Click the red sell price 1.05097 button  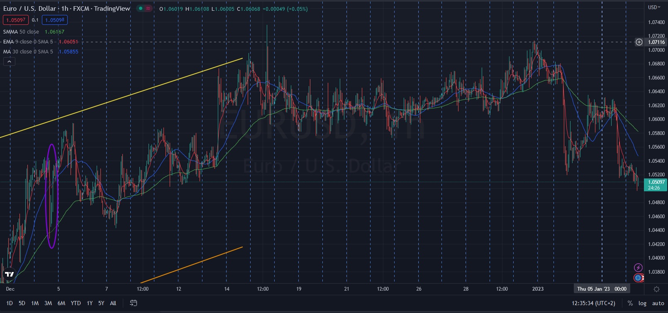coord(15,20)
